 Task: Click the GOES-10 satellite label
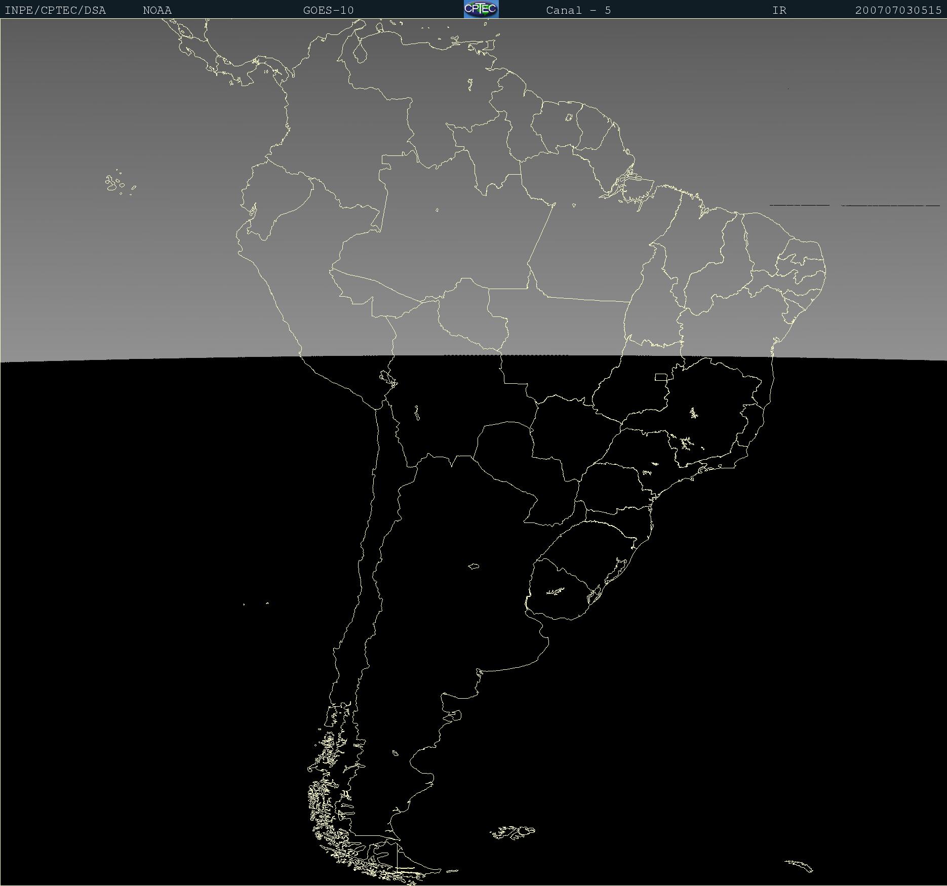click(x=328, y=10)
